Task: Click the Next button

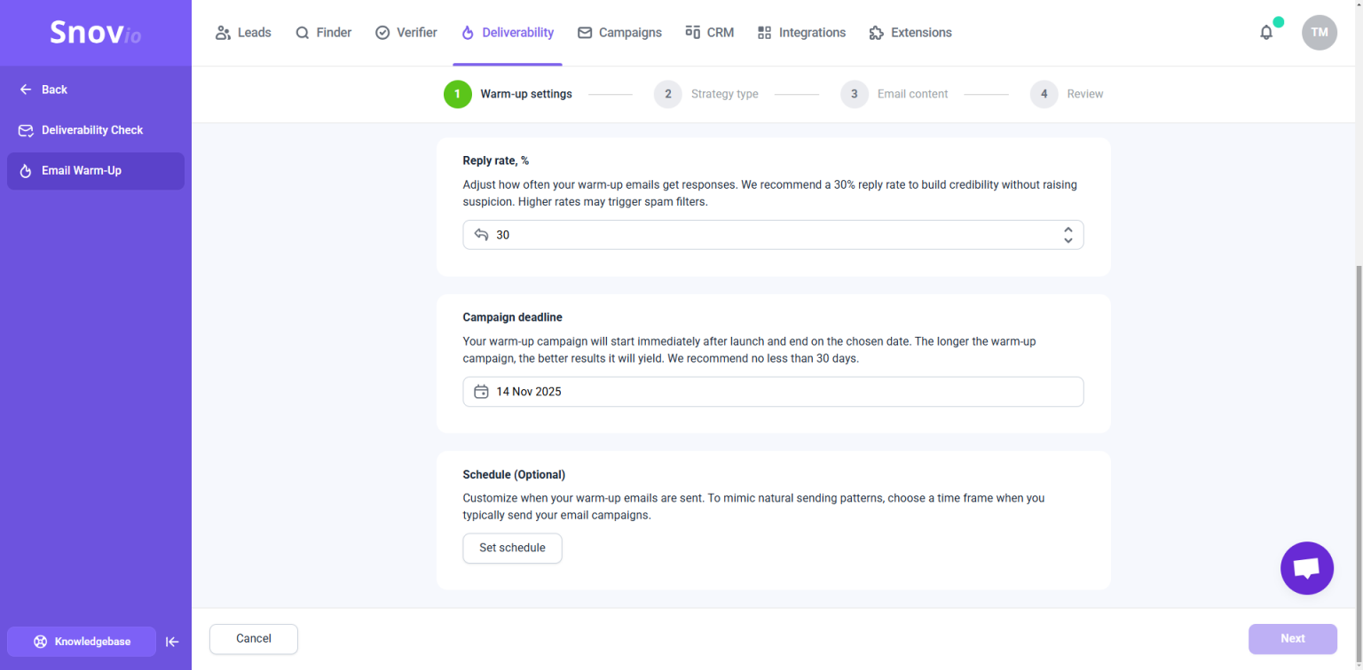Action: (x=1292, y=639)
